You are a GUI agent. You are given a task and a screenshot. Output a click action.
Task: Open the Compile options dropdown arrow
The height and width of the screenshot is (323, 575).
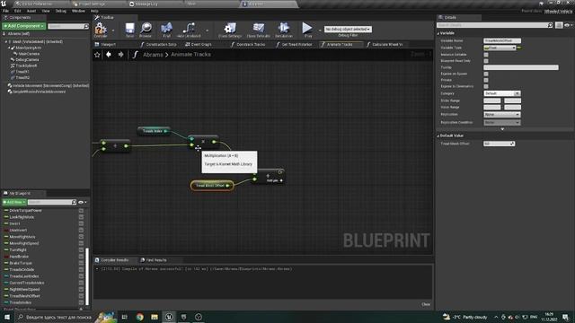pyautogui.click(x=113, y=31)
